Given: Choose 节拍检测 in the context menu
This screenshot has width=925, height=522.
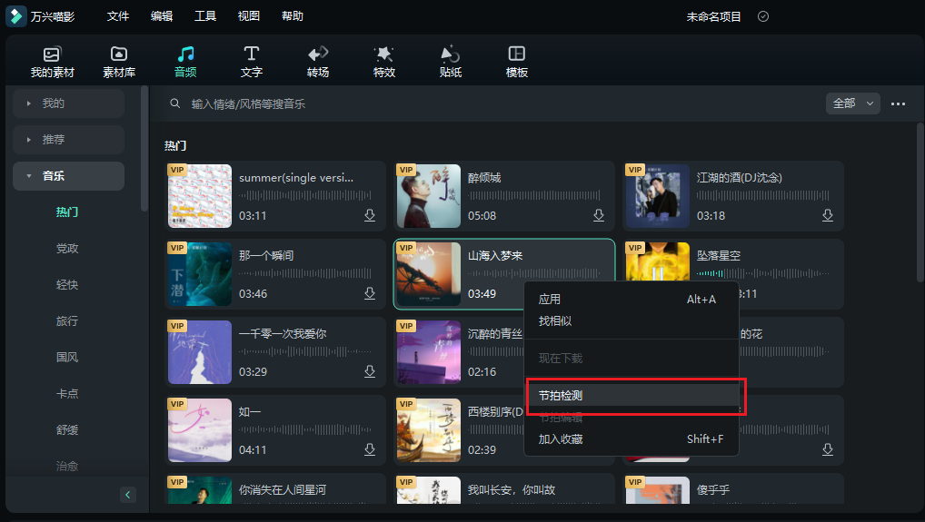Looking at the screenshot, I should (x=632, y=395).
